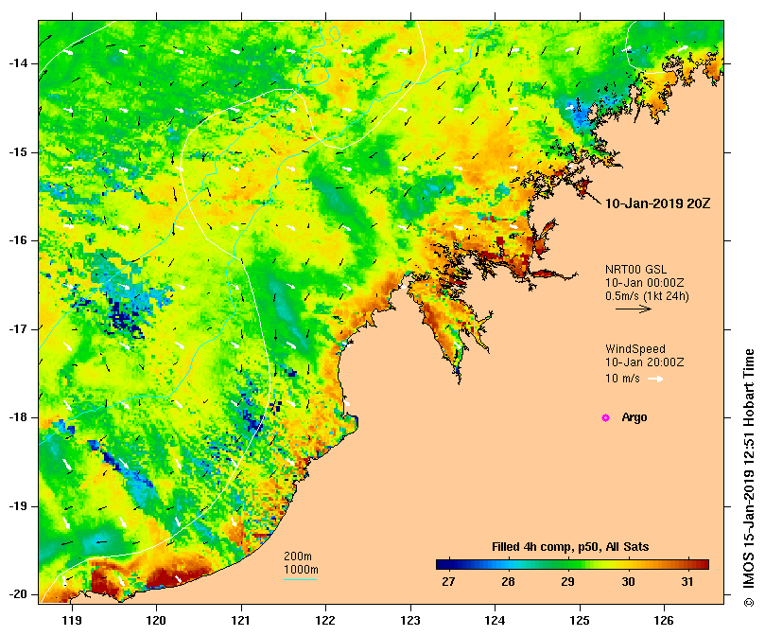This screenshot has width=765, height=636.
Task: Click the latitude label -14
Action: [19, 63]
